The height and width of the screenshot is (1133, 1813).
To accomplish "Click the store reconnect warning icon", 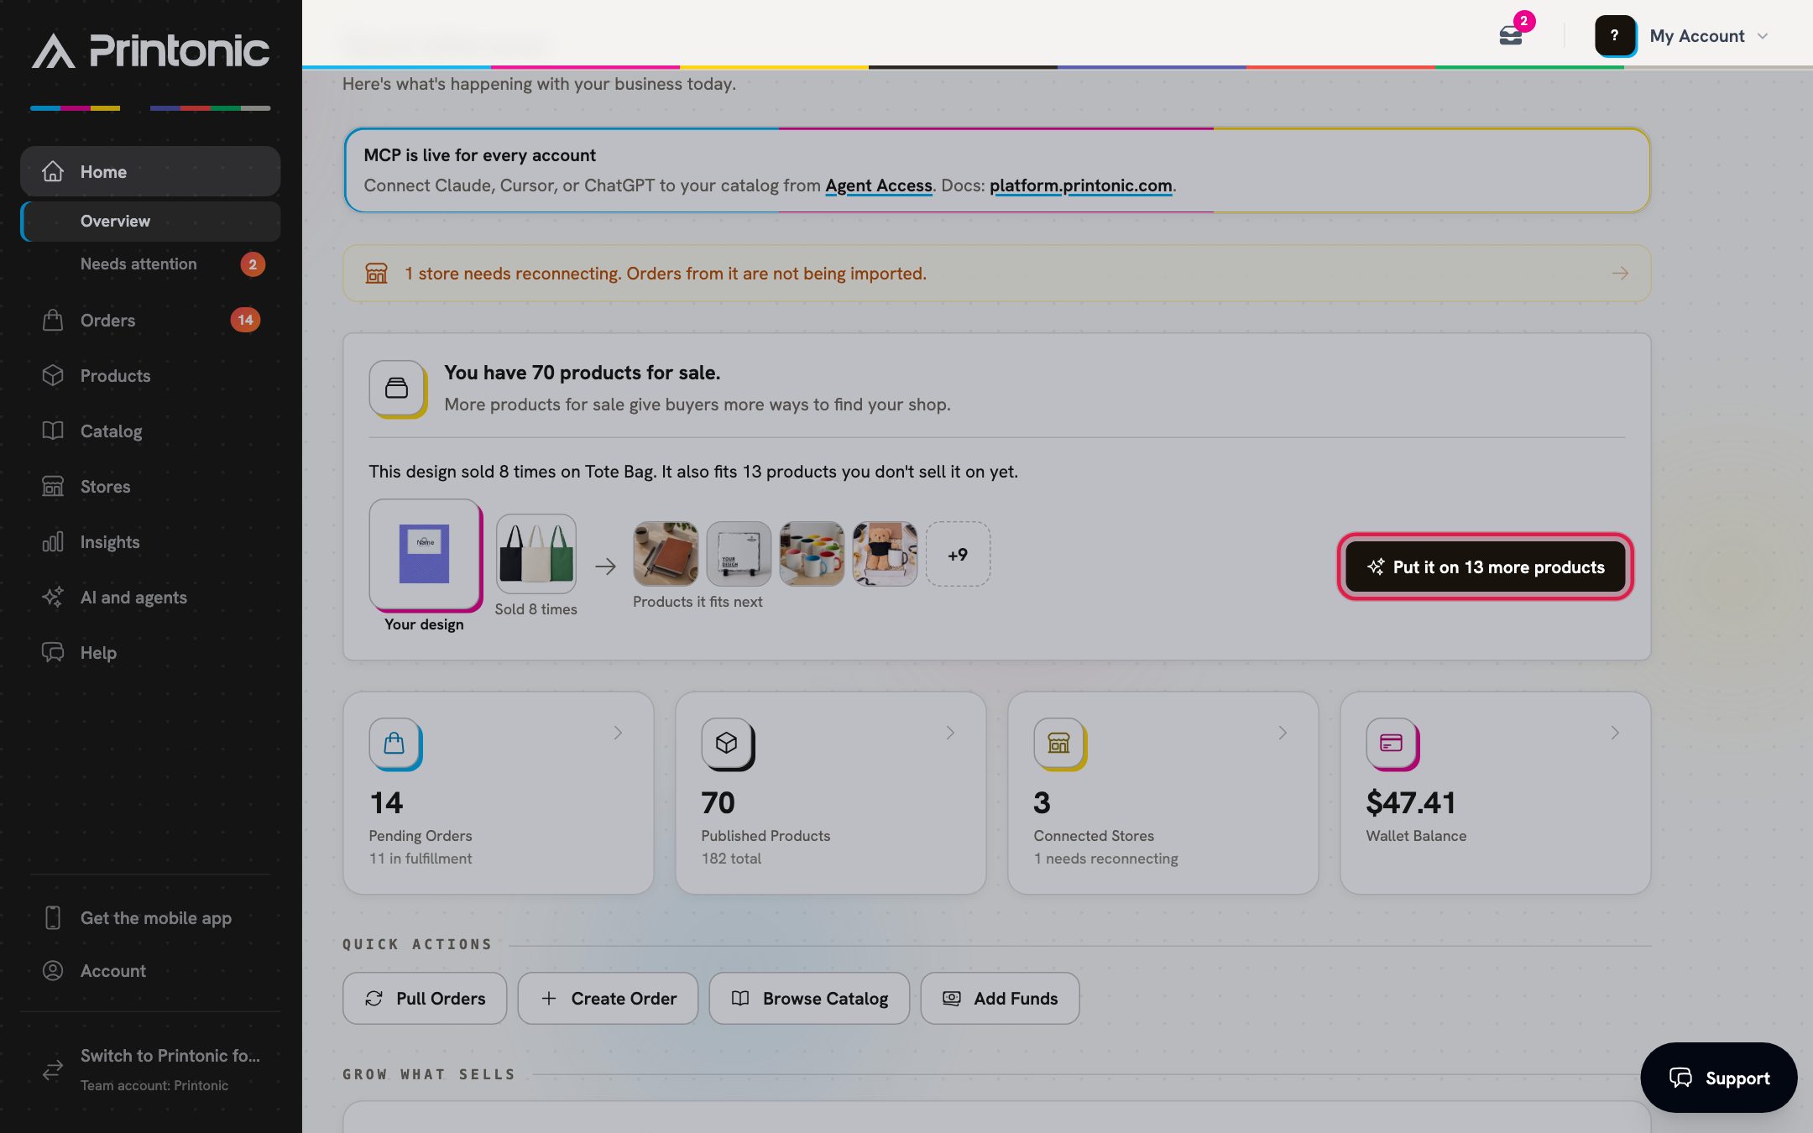I will click(376, 274).
